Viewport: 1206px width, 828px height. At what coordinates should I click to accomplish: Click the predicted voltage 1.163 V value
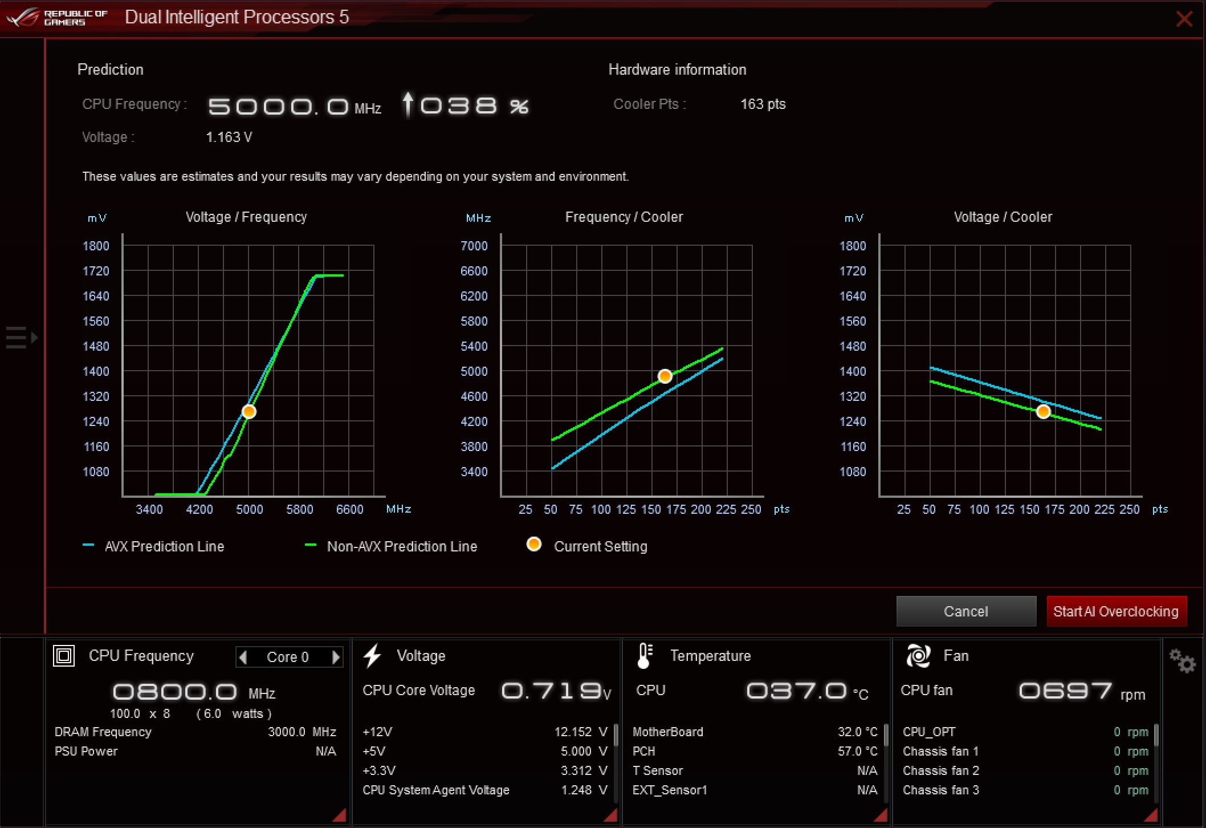pos(229,137)
